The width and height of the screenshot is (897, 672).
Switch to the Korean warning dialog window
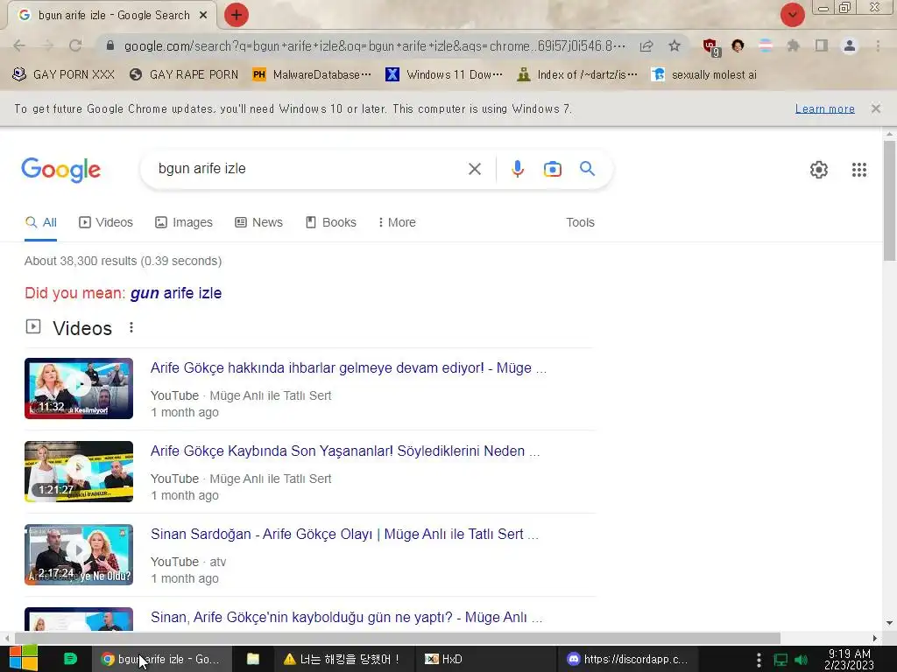(x=343, y=659)
